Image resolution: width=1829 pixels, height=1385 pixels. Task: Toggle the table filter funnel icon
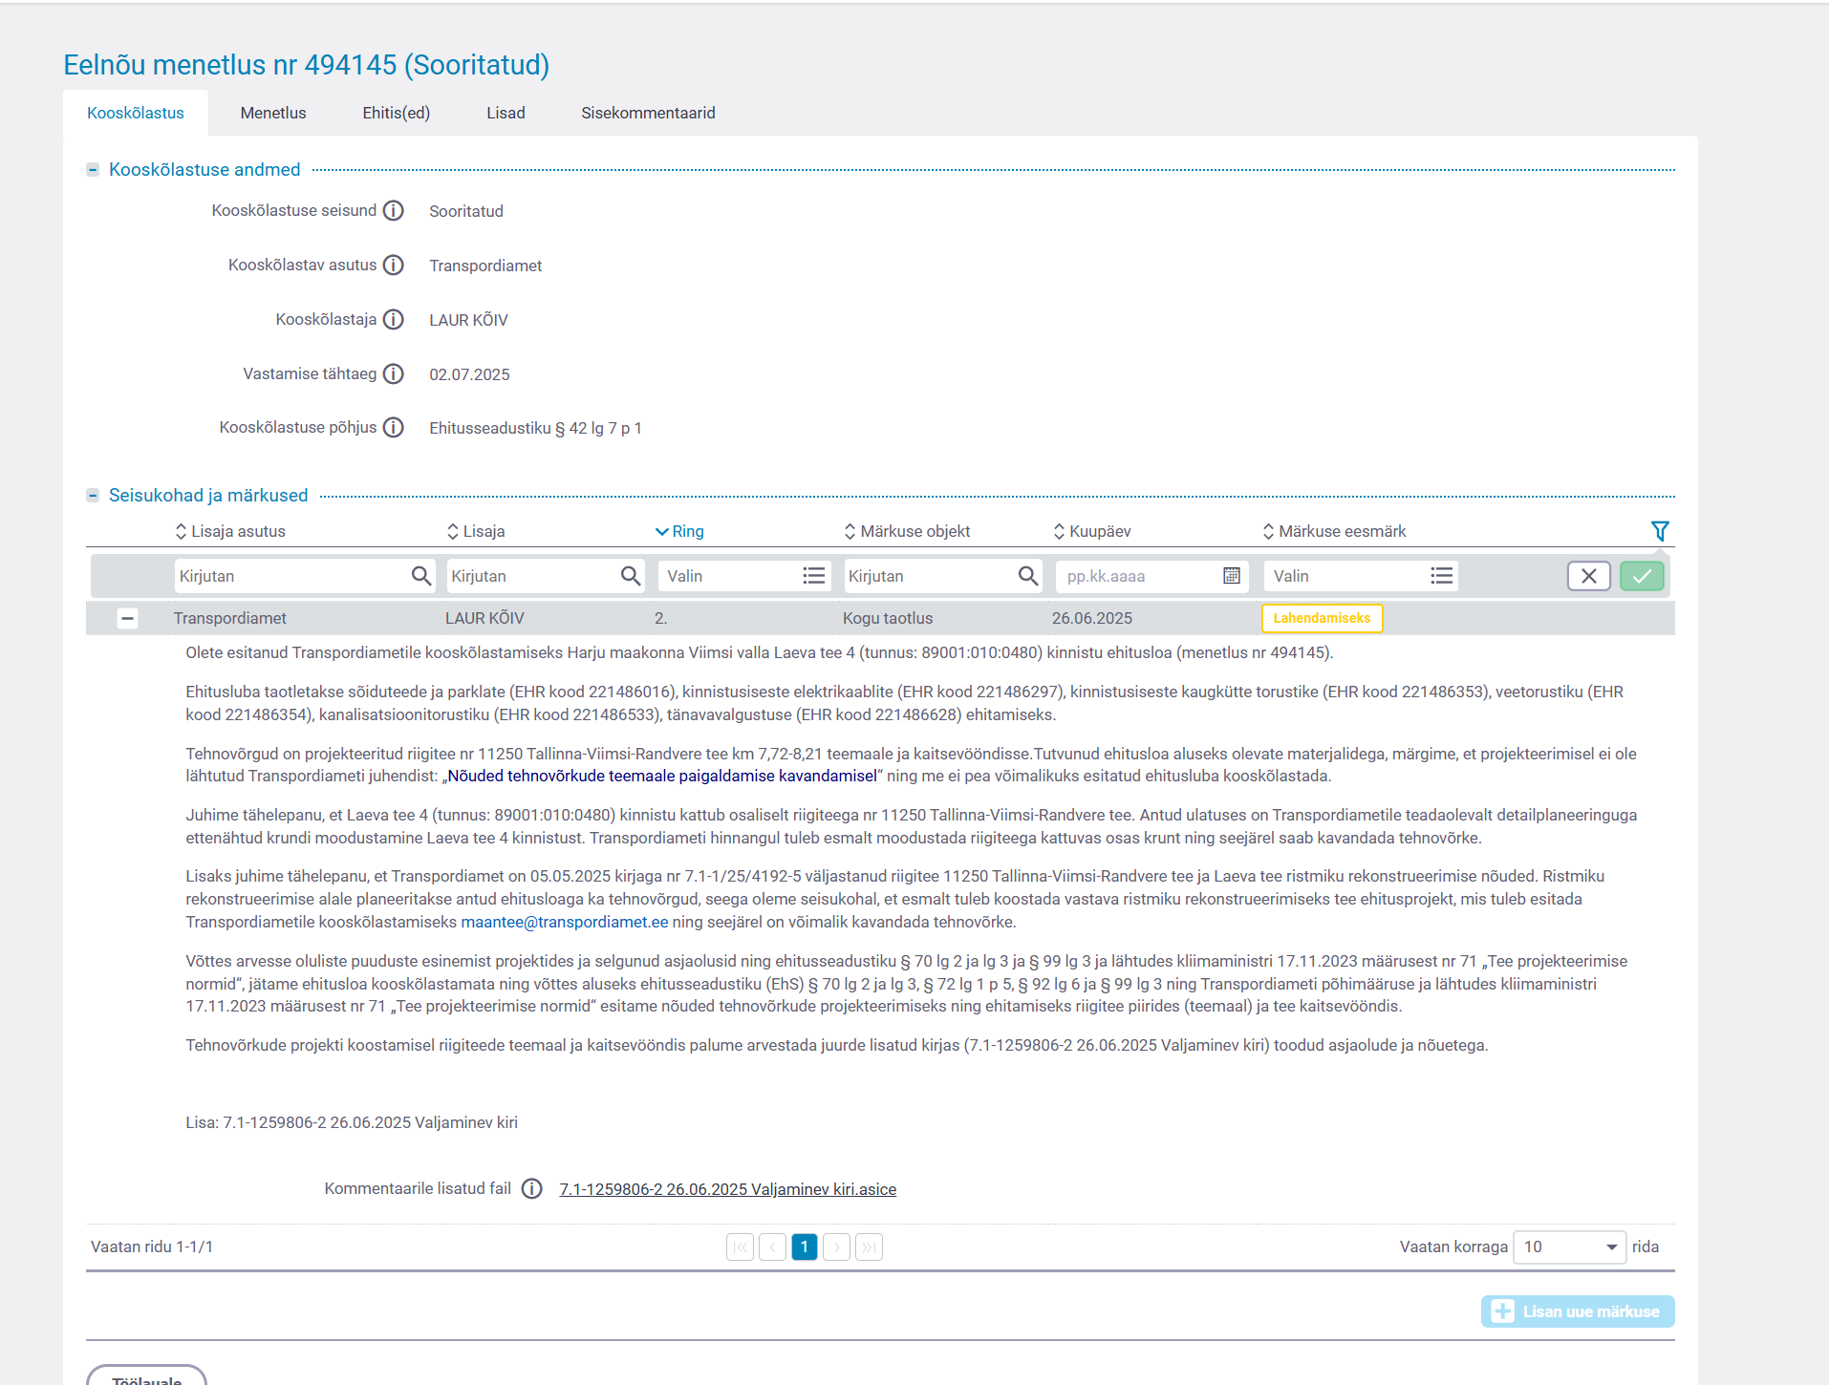point(1660,531)
